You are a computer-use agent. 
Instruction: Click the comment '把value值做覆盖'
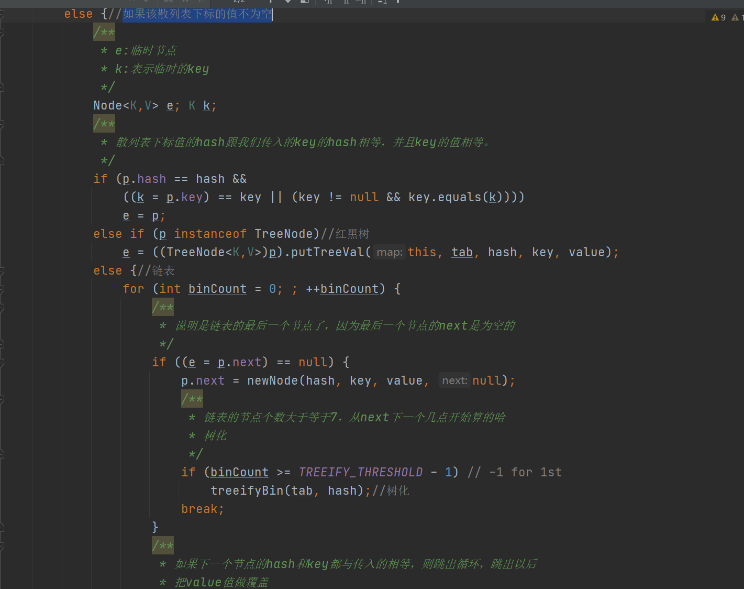tap(221, 582)
